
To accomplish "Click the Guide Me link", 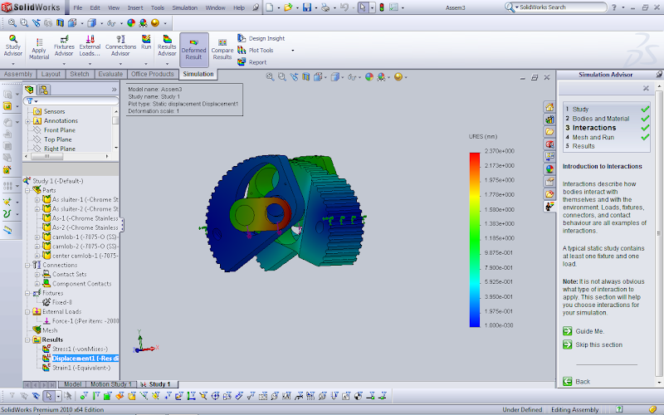I will pos(588,331).
